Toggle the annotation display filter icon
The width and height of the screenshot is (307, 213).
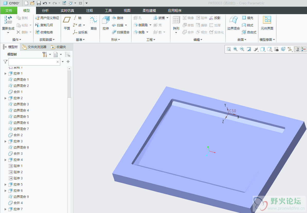click(297, 49)
